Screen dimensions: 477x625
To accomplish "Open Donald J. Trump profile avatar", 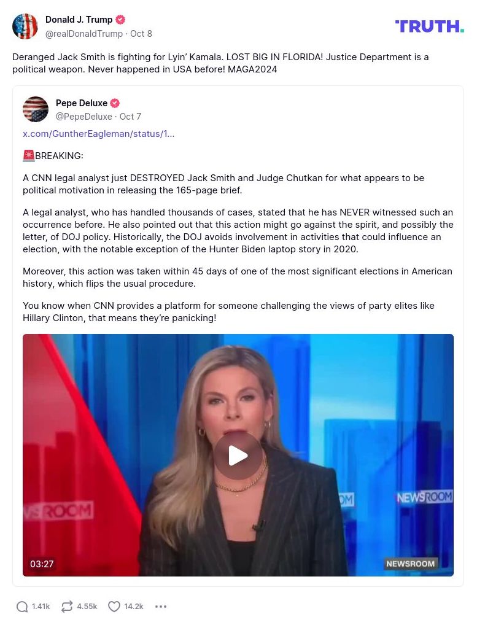I will (x=25, y=26).
